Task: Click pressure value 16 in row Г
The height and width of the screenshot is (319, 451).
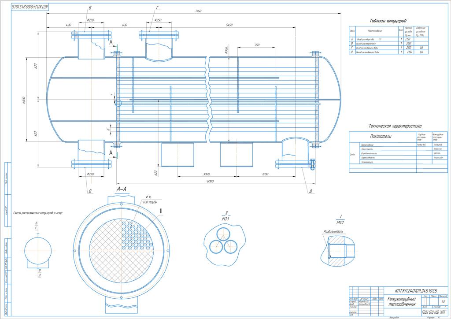Action: coord(421,48)
